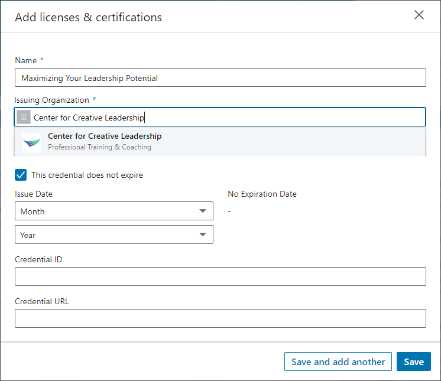
Task: Click the Credential ID input box
Action: click(x=220, y=276)
